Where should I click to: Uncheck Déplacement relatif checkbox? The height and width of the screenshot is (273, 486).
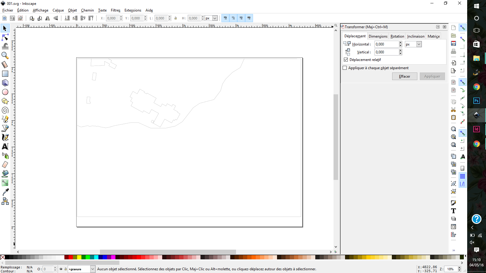click(x=346, y=60)
